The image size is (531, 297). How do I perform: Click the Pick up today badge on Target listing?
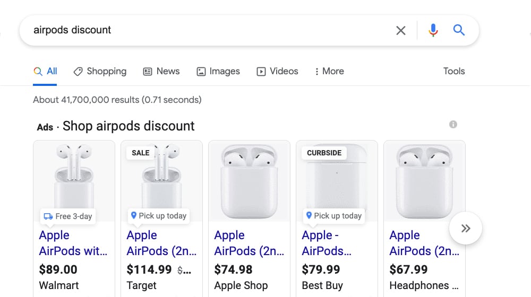(158, 216)
